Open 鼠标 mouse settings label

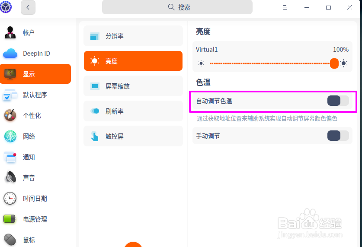pos(29,240)
